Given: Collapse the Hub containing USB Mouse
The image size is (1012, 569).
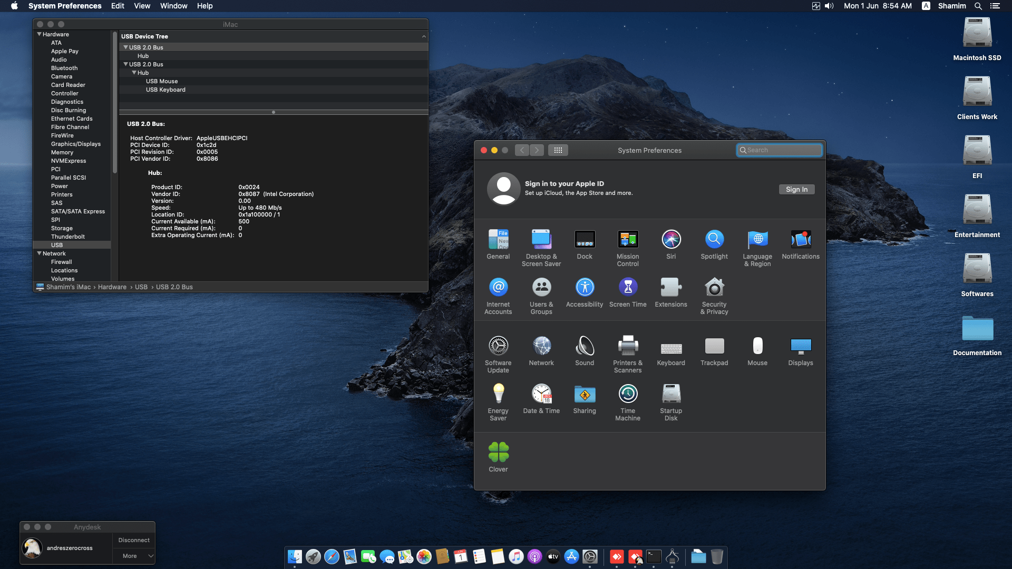Looking at the screenshot, I should 134,73.
